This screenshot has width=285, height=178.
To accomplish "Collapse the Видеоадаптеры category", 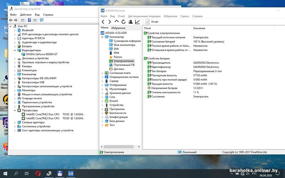I will (15, 50).
